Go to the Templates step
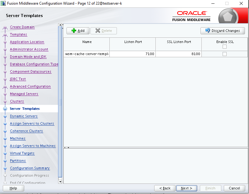The width and height of the screenshot is (249, 194). (x=18, y=34)
